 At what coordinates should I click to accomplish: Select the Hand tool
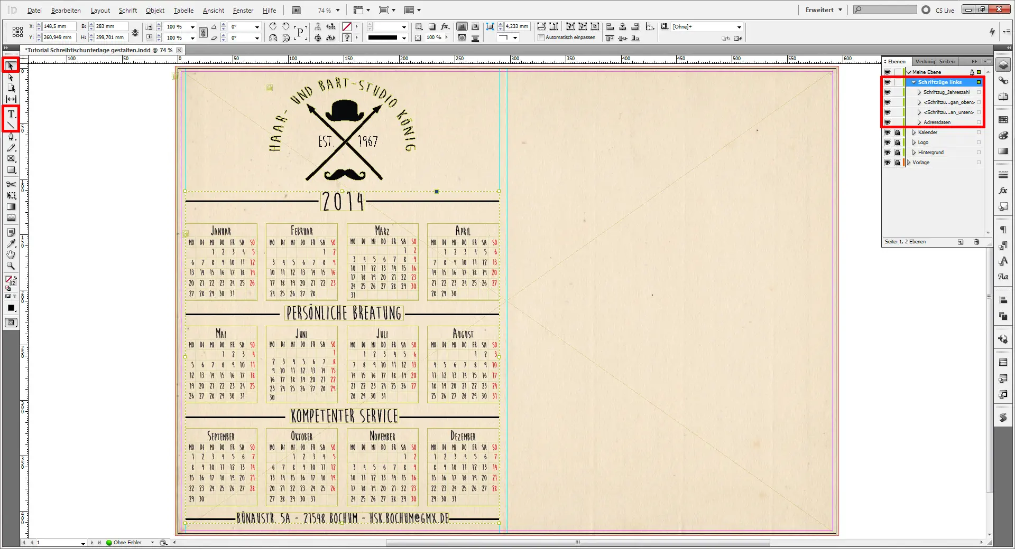[x=11, y=254]
